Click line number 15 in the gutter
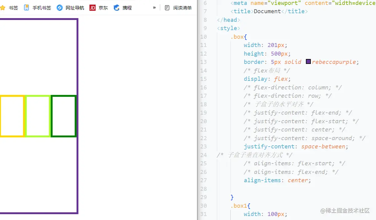 click(x=203, y=79)
